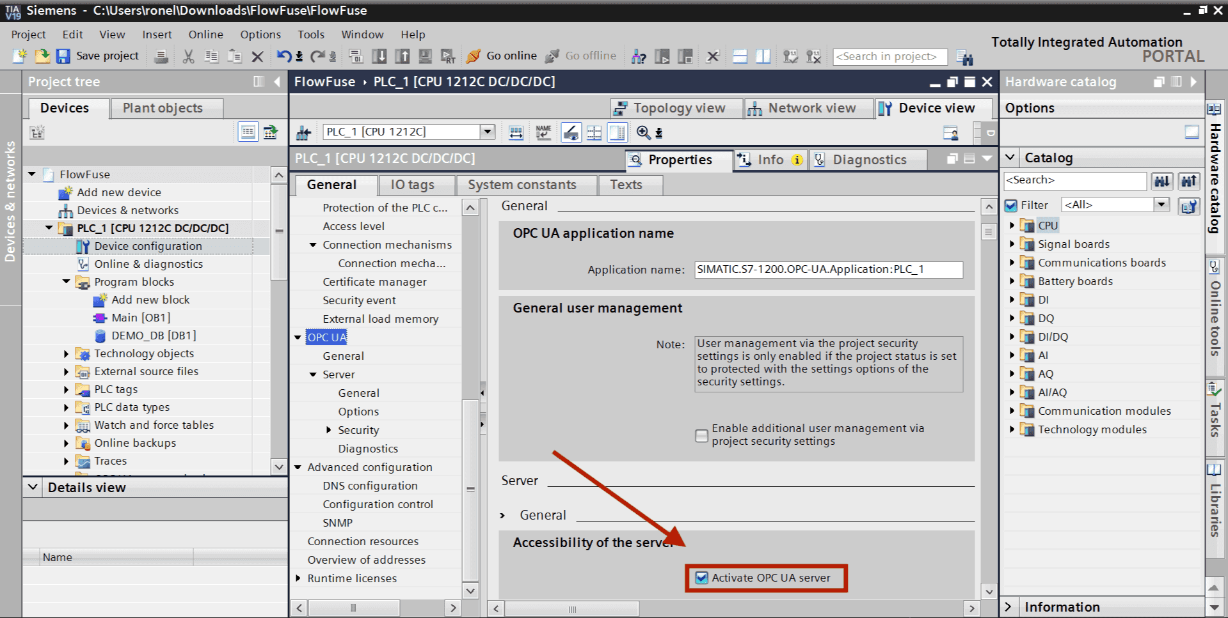This screenshot has height=618, width=1228.
Task: Collapse the OPC UA section in properties
Action: click(298, 337)
